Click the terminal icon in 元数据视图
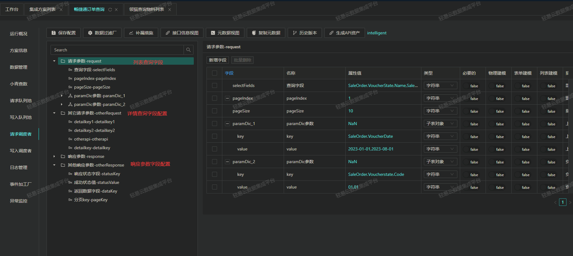This screenshot has width=573, height=256. (x=213, y=33)
